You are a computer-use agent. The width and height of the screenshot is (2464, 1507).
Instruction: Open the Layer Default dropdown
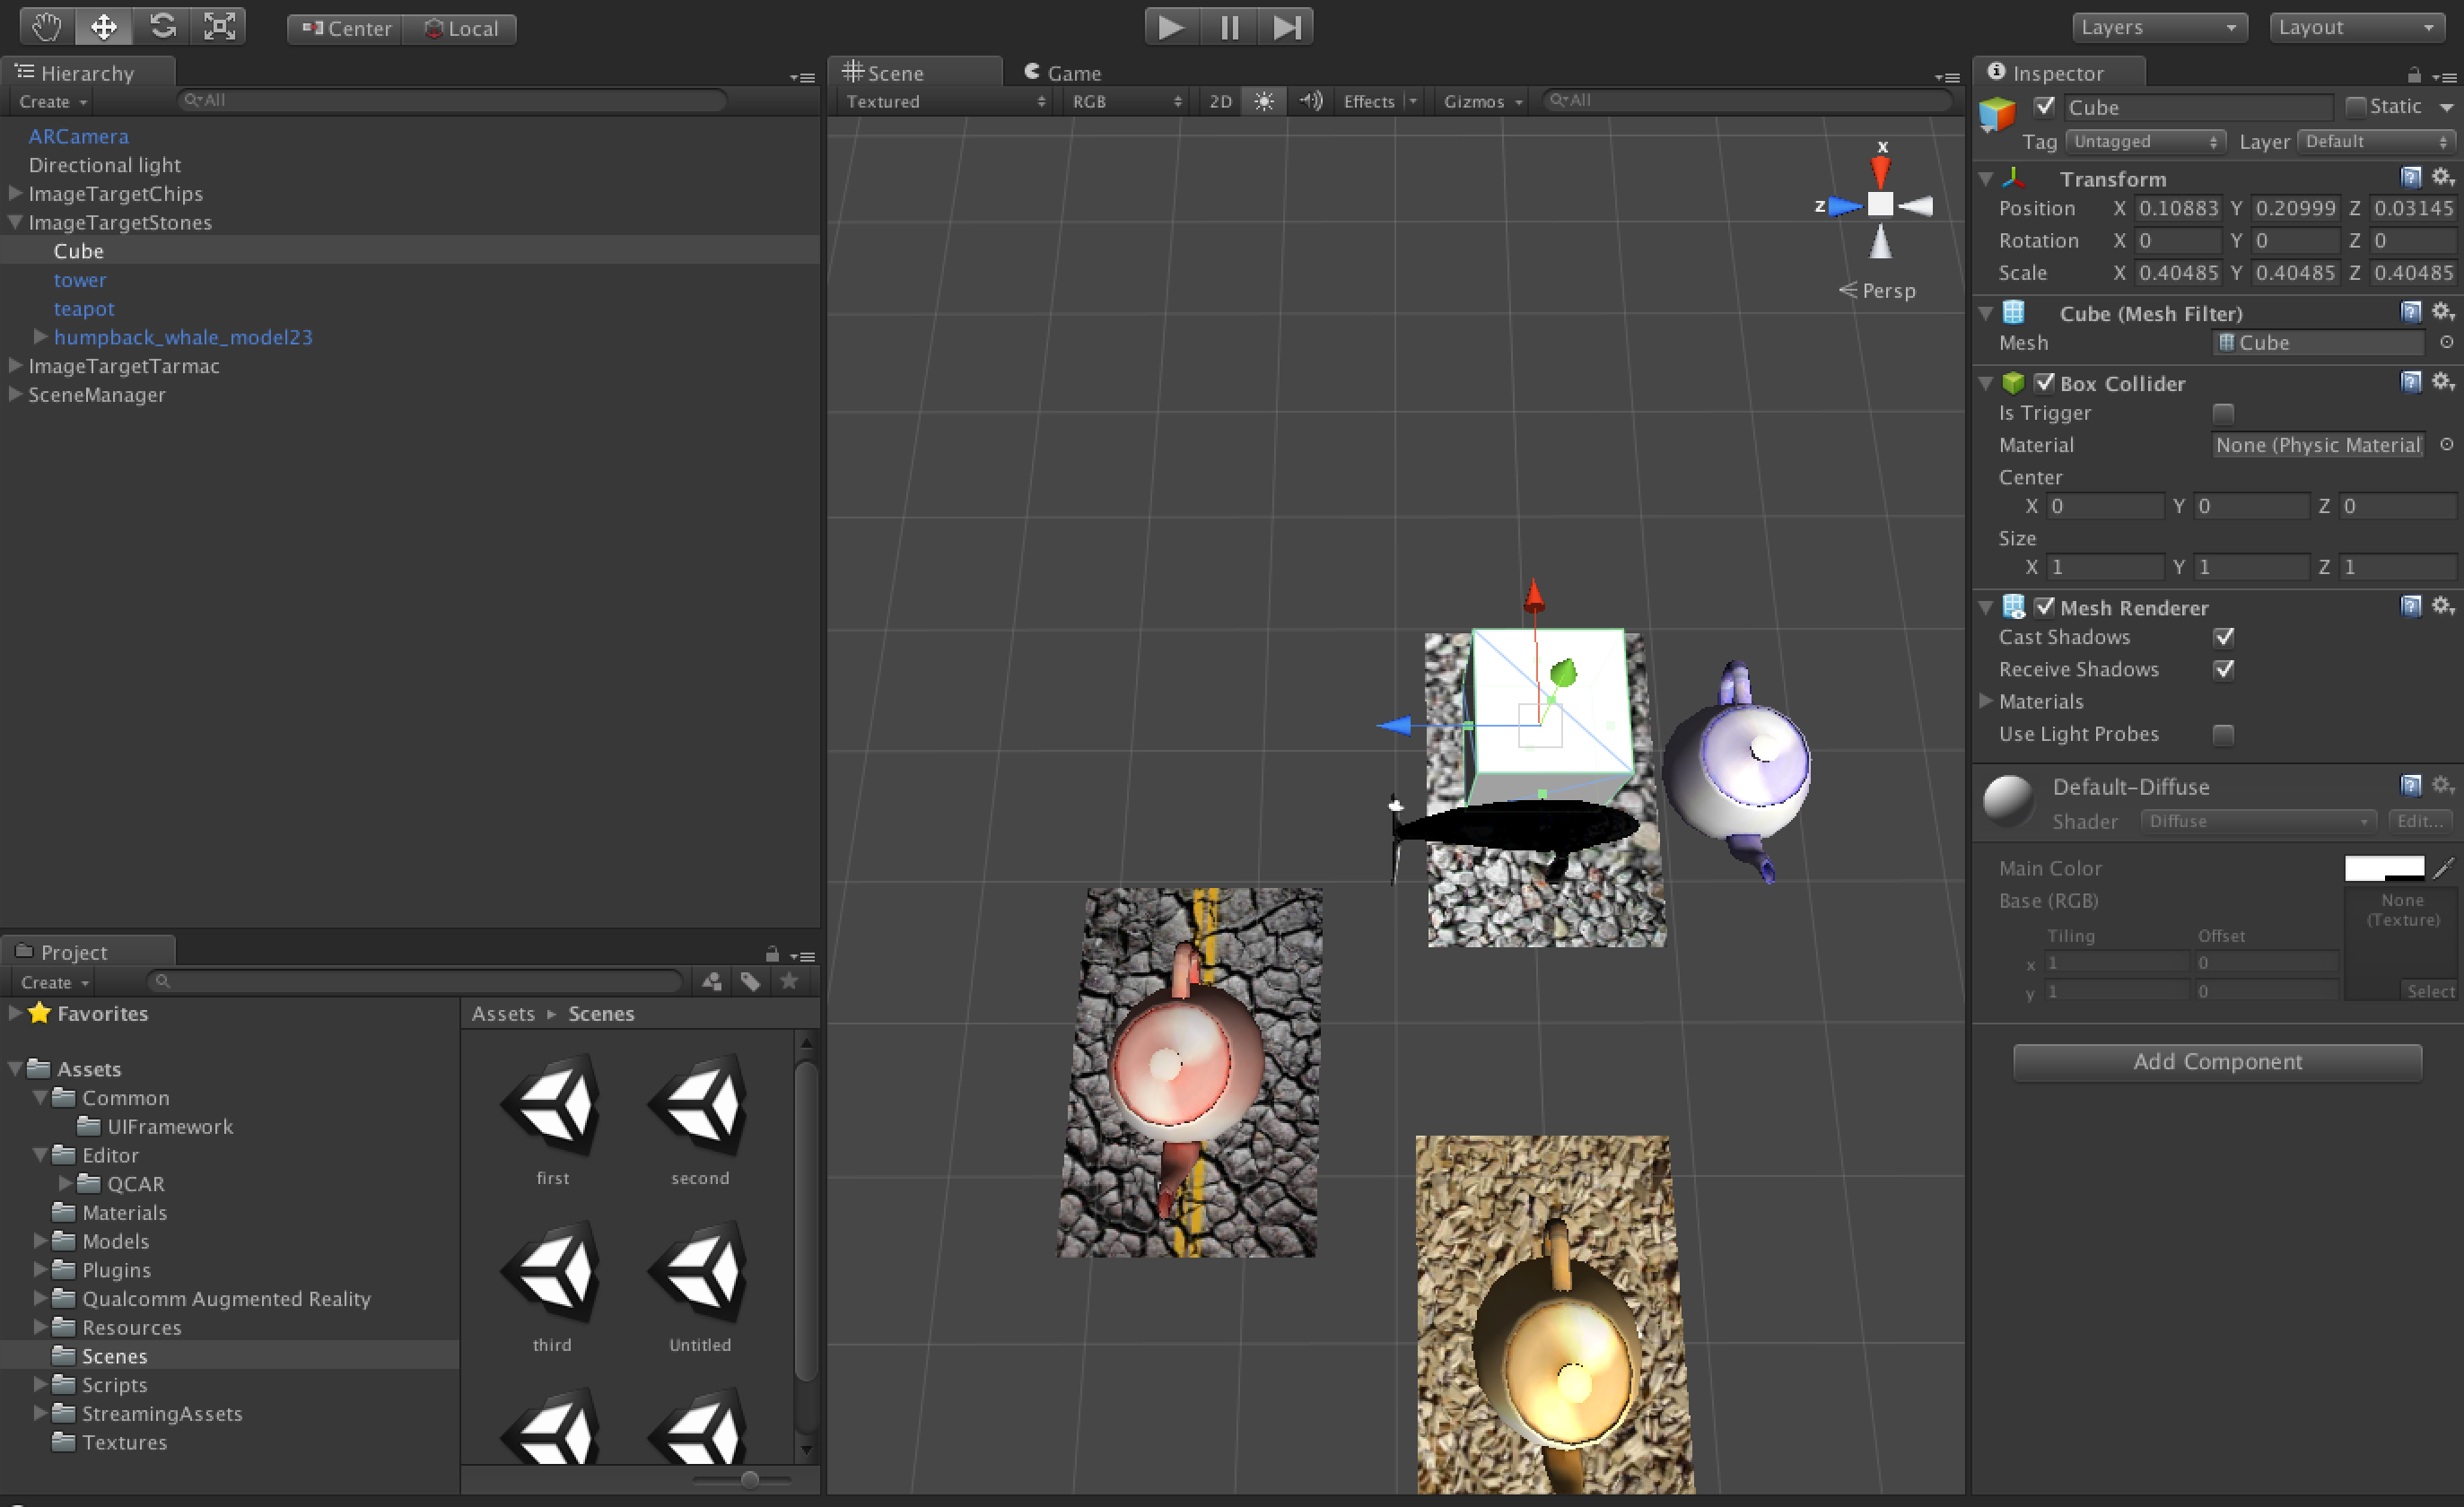[x=2376, y=141]
